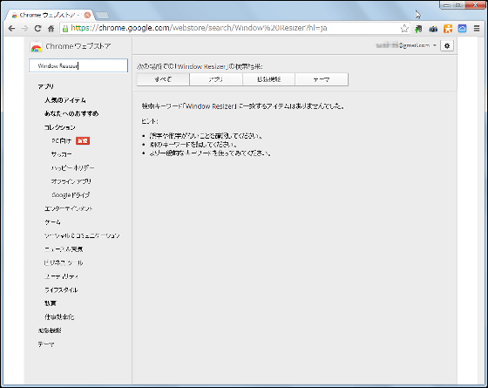Open the ユーティリティ category

(61, 276)
